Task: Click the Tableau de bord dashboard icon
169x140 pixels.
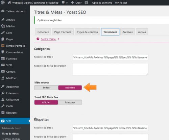Action: pos(3,11)
